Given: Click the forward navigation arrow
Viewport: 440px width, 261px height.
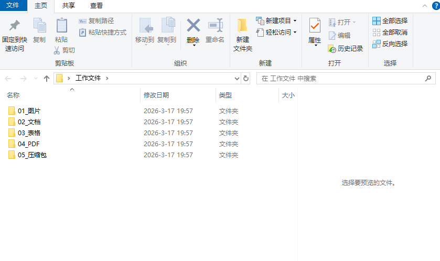Looking at the screenshot, I should (x=23, y=79).
